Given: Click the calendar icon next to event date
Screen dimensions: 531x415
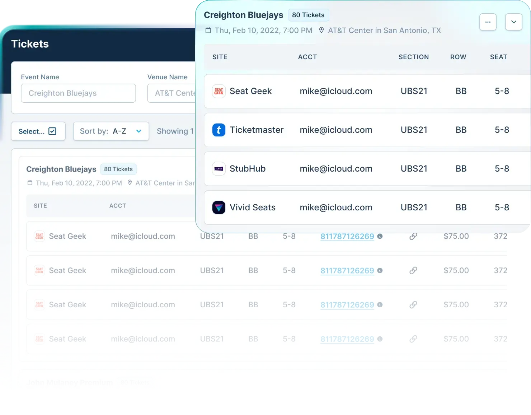Looking at the screenshot, I should (x=208, y=31).
